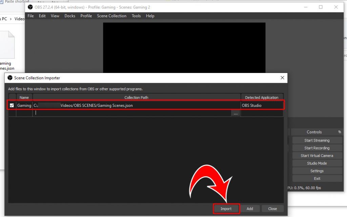
Task: Enable Studio Mode
Action: [x=317, y=163]
